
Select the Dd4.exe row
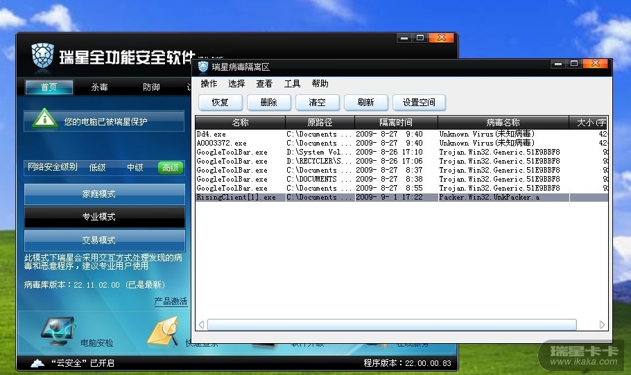coord(401,134)
